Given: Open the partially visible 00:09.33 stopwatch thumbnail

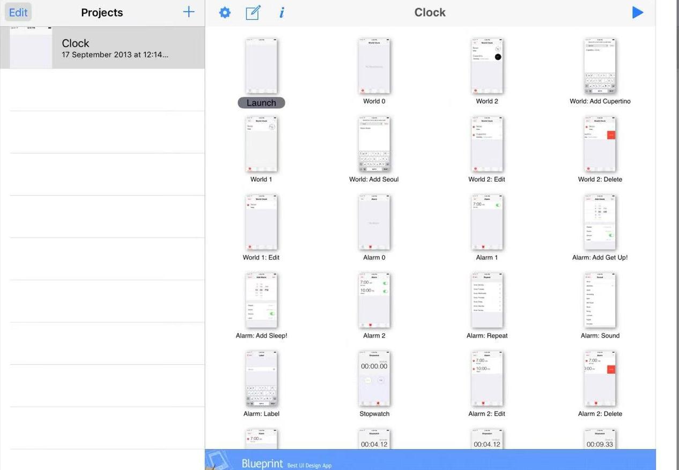Looking at the screenshot, I should click(600, 439).
